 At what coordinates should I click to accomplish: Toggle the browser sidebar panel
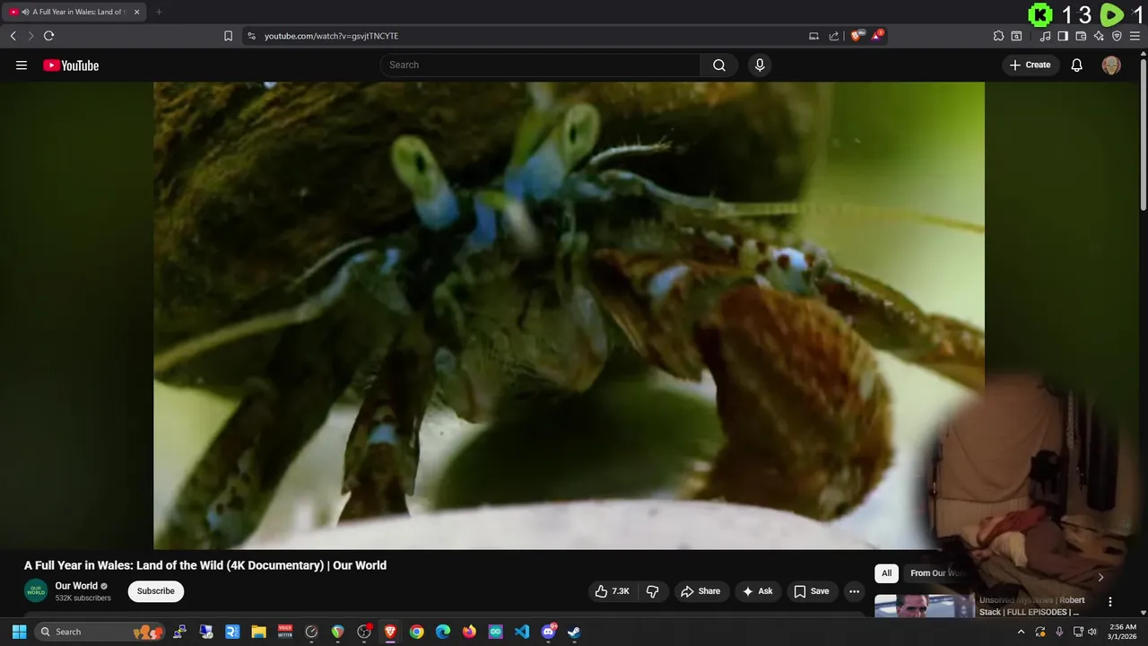point(1063,36)
